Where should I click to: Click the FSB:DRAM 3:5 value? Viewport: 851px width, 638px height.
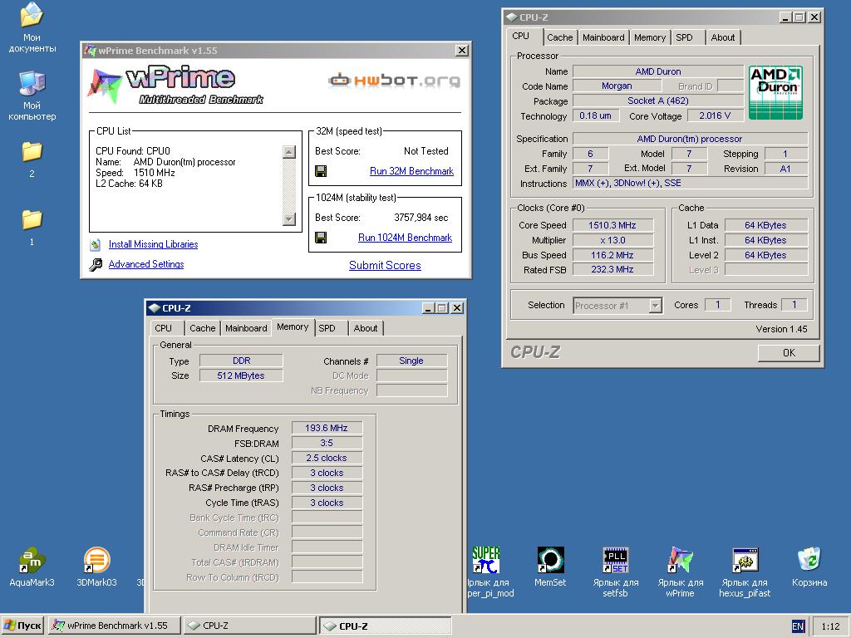[326, 444]
